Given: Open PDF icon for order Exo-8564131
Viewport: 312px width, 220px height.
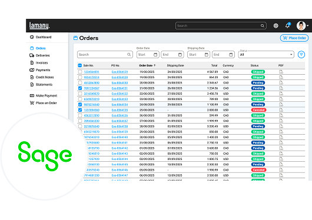Looking at the screenshot, I should pos(281,88).
